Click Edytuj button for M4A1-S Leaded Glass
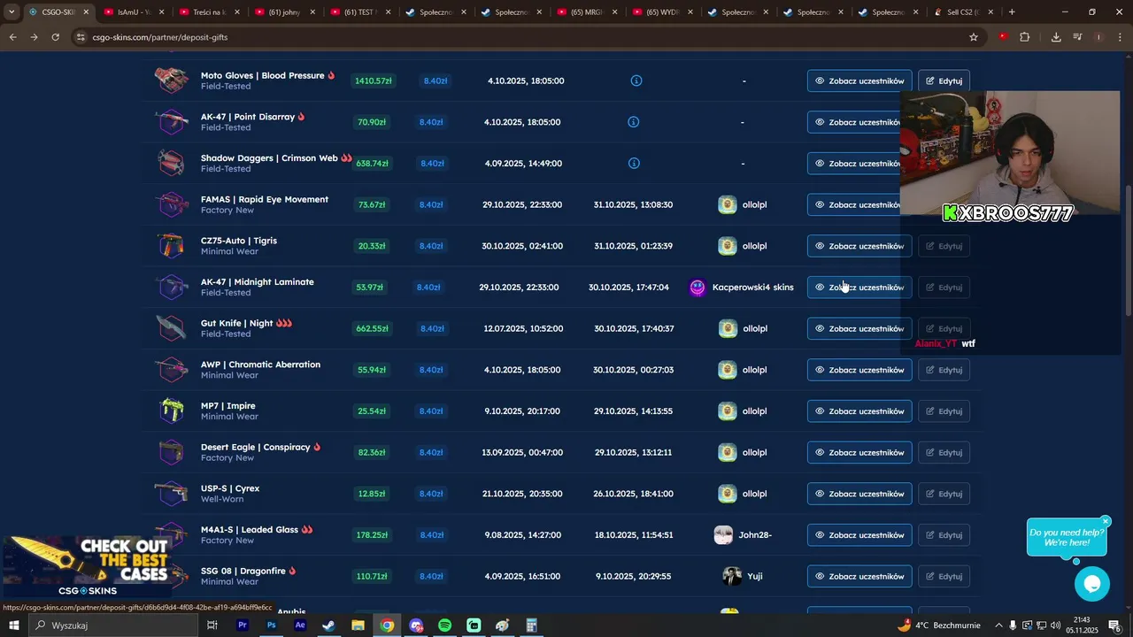This screenshot has height=637, width=1133. pos(944,534)
